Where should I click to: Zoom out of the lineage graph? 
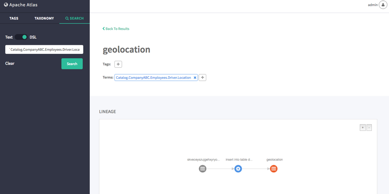tap(369, 128)
